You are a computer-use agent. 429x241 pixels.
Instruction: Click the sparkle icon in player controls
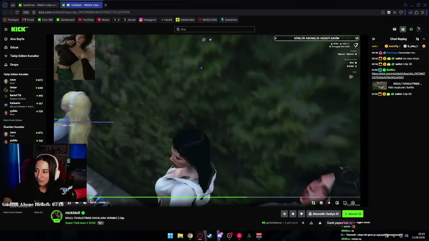pyautogui.click(x=329, y=203)
